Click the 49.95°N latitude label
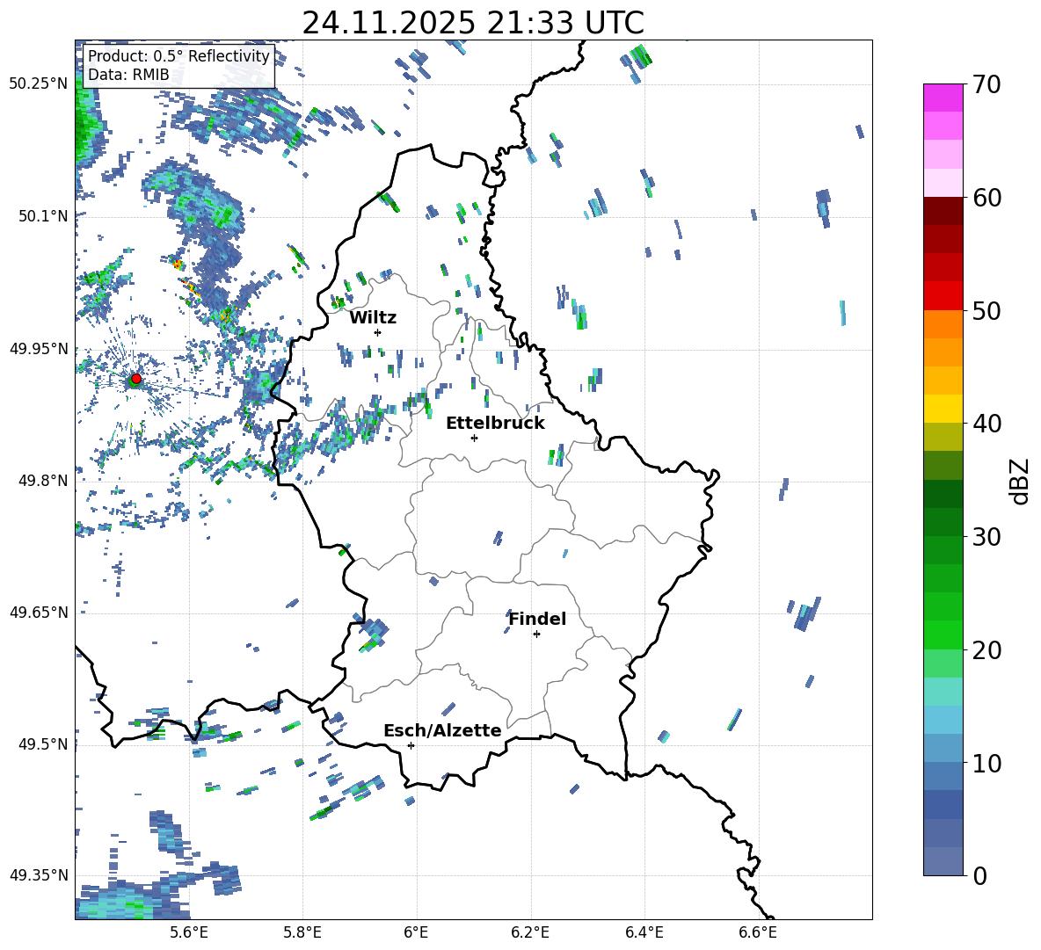Screen dimensions: 1041x950 39,348
